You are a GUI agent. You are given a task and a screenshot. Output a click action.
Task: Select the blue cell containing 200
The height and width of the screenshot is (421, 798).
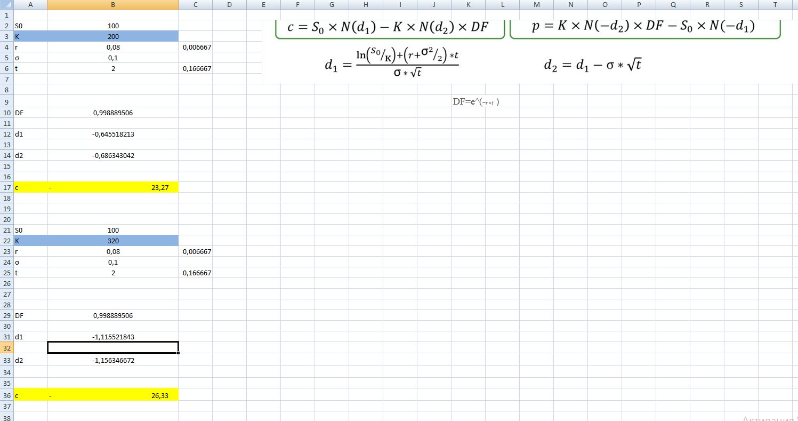click(x=113, y=37)
